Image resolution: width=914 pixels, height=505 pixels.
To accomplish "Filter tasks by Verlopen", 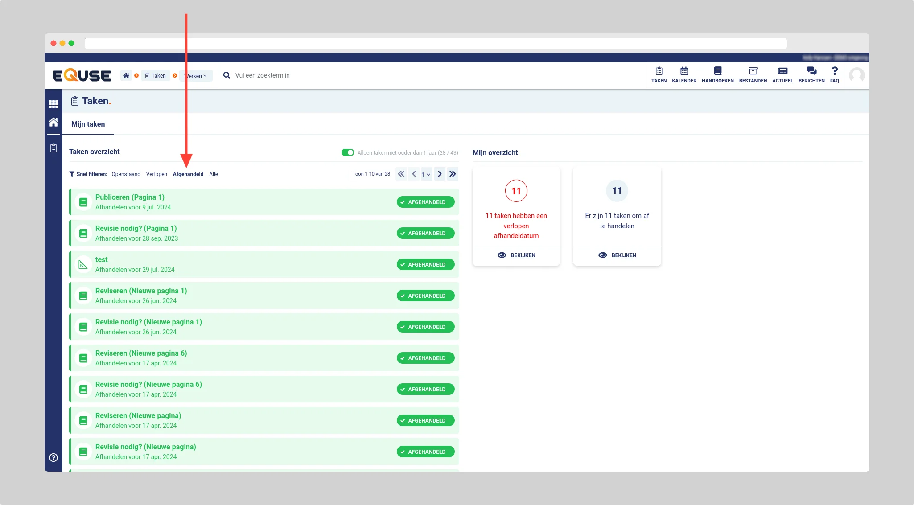I will coord(156,174).
